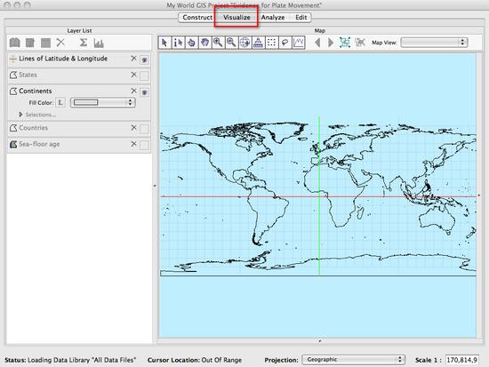Open the Projection Geographic dropdown
The height and width of the screenshot is (367, 489).
point(353,360)
